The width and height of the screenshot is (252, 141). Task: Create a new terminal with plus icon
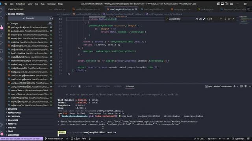pos(234,86)
